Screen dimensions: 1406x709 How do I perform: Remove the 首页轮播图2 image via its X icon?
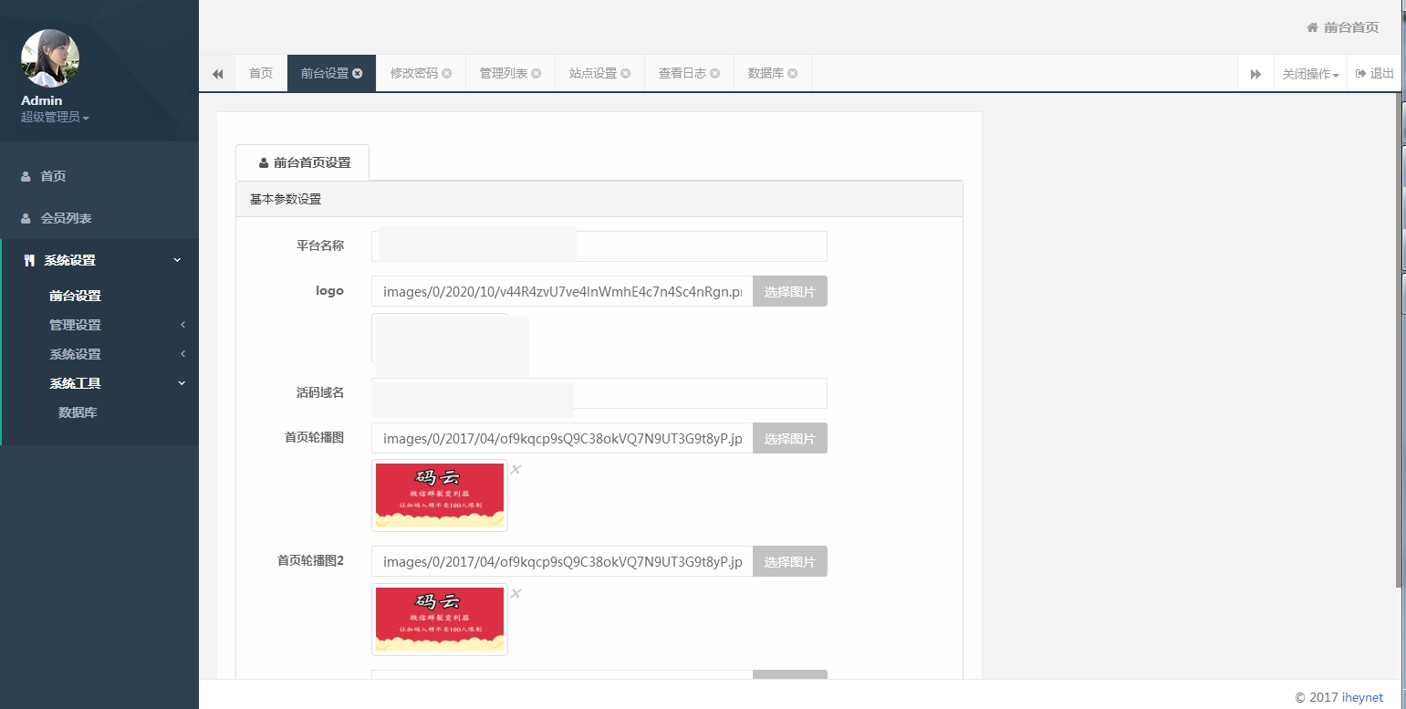click(x=516, y=593)
